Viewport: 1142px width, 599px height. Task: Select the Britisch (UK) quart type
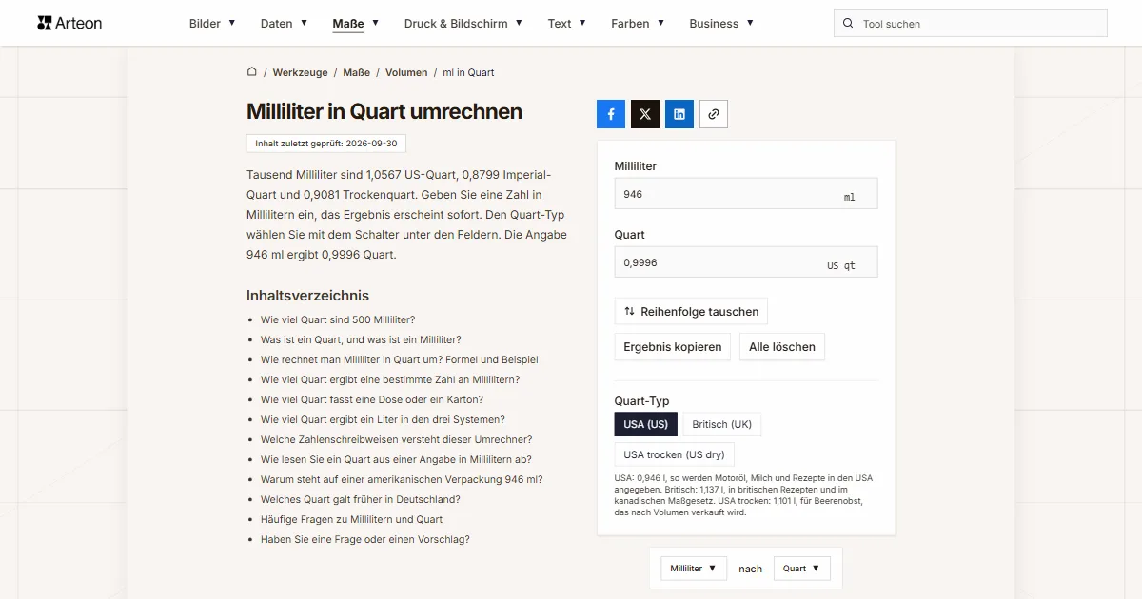click(722, 424)
